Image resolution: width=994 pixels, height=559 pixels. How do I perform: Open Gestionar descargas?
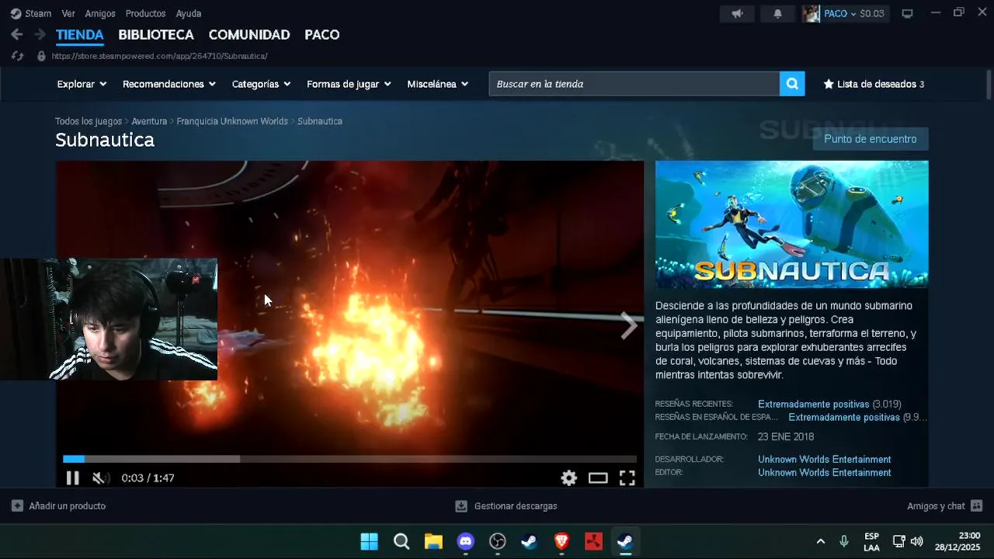click(x=506, y=506)
